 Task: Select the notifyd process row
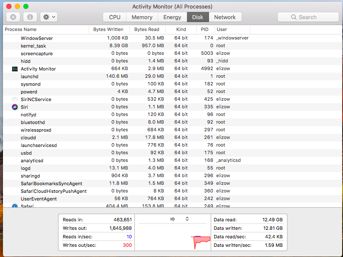tap(173, 115)
